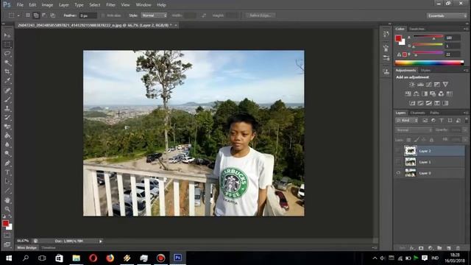Select the Rectangular Marquee tool
Image resolution: width=471 pixels, height=265 pixels.
point(7,45)
